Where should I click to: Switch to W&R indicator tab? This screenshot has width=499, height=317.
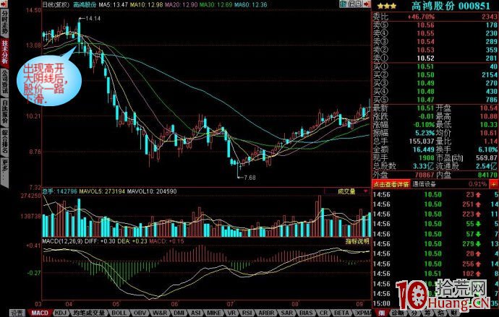pyautogui.click(x=159, y=313)
